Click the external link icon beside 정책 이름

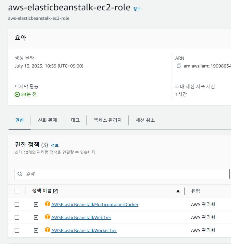(x=55, y=191)
